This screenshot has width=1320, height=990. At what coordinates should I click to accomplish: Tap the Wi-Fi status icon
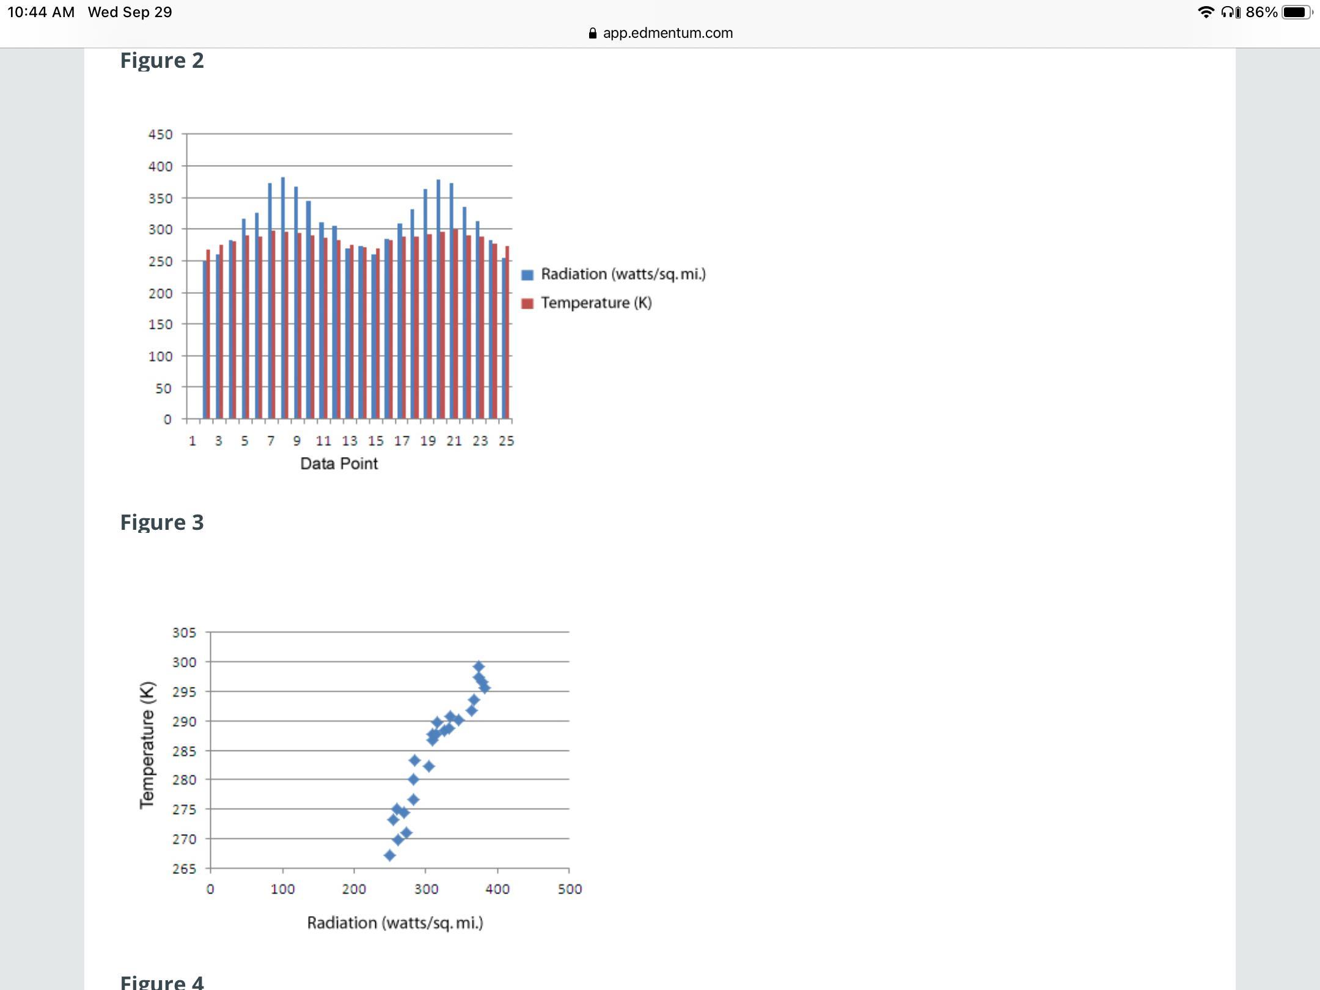coord(1205,12)
